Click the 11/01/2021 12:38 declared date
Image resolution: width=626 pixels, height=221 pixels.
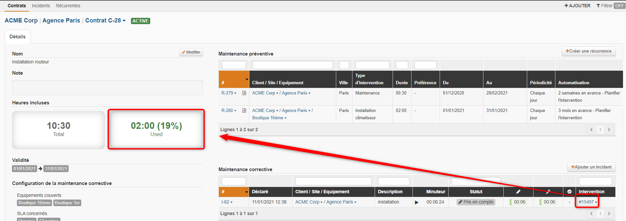[269, 202]
